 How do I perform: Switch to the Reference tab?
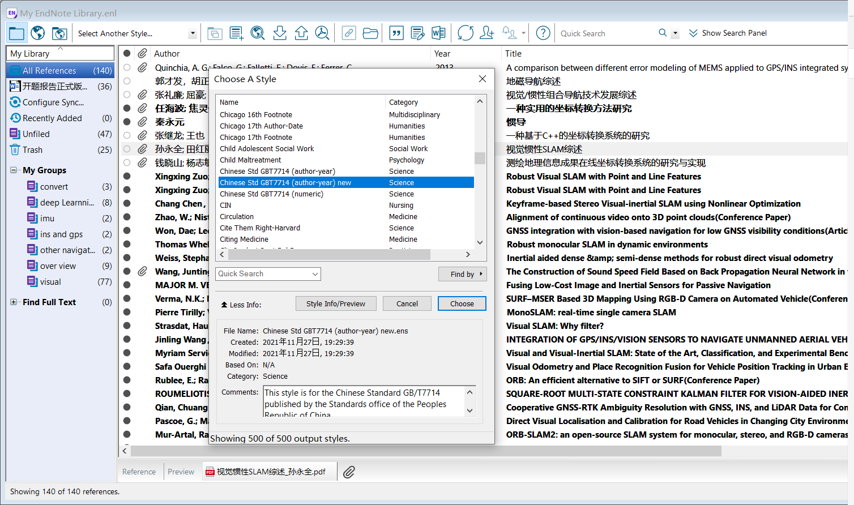[x=139, y=472]
